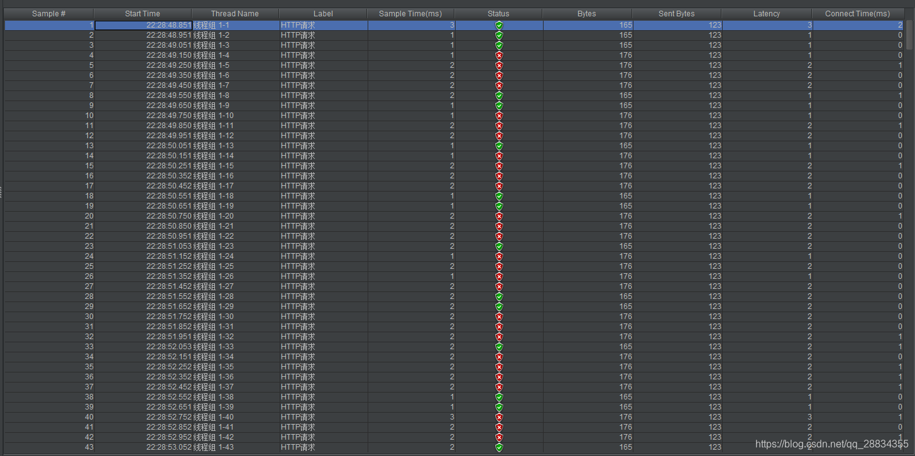Image resolution: width=915 pixels, height=456 pixels.
Task: Sort by the Sent Bytes column header
Action: pos(677,14)
